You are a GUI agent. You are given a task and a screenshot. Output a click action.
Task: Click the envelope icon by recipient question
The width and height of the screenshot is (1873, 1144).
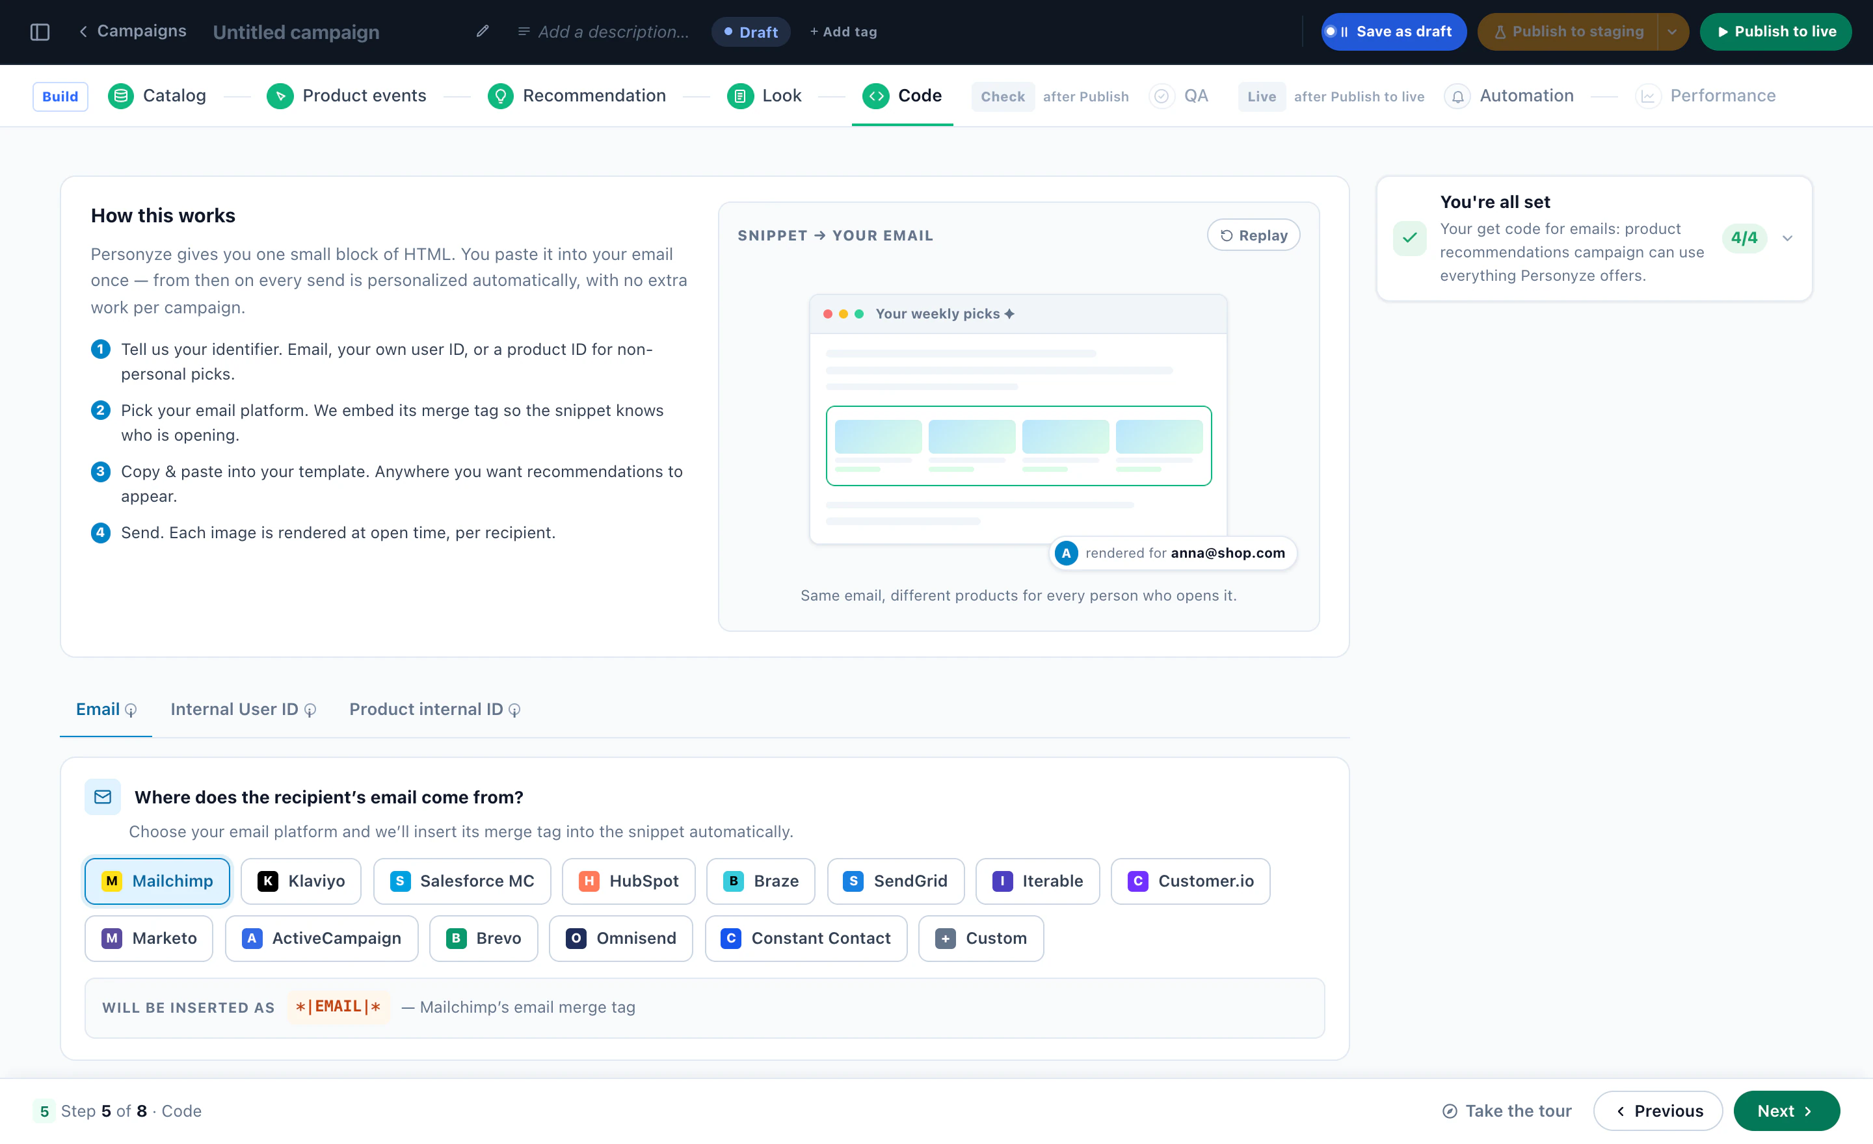[103, 797]
